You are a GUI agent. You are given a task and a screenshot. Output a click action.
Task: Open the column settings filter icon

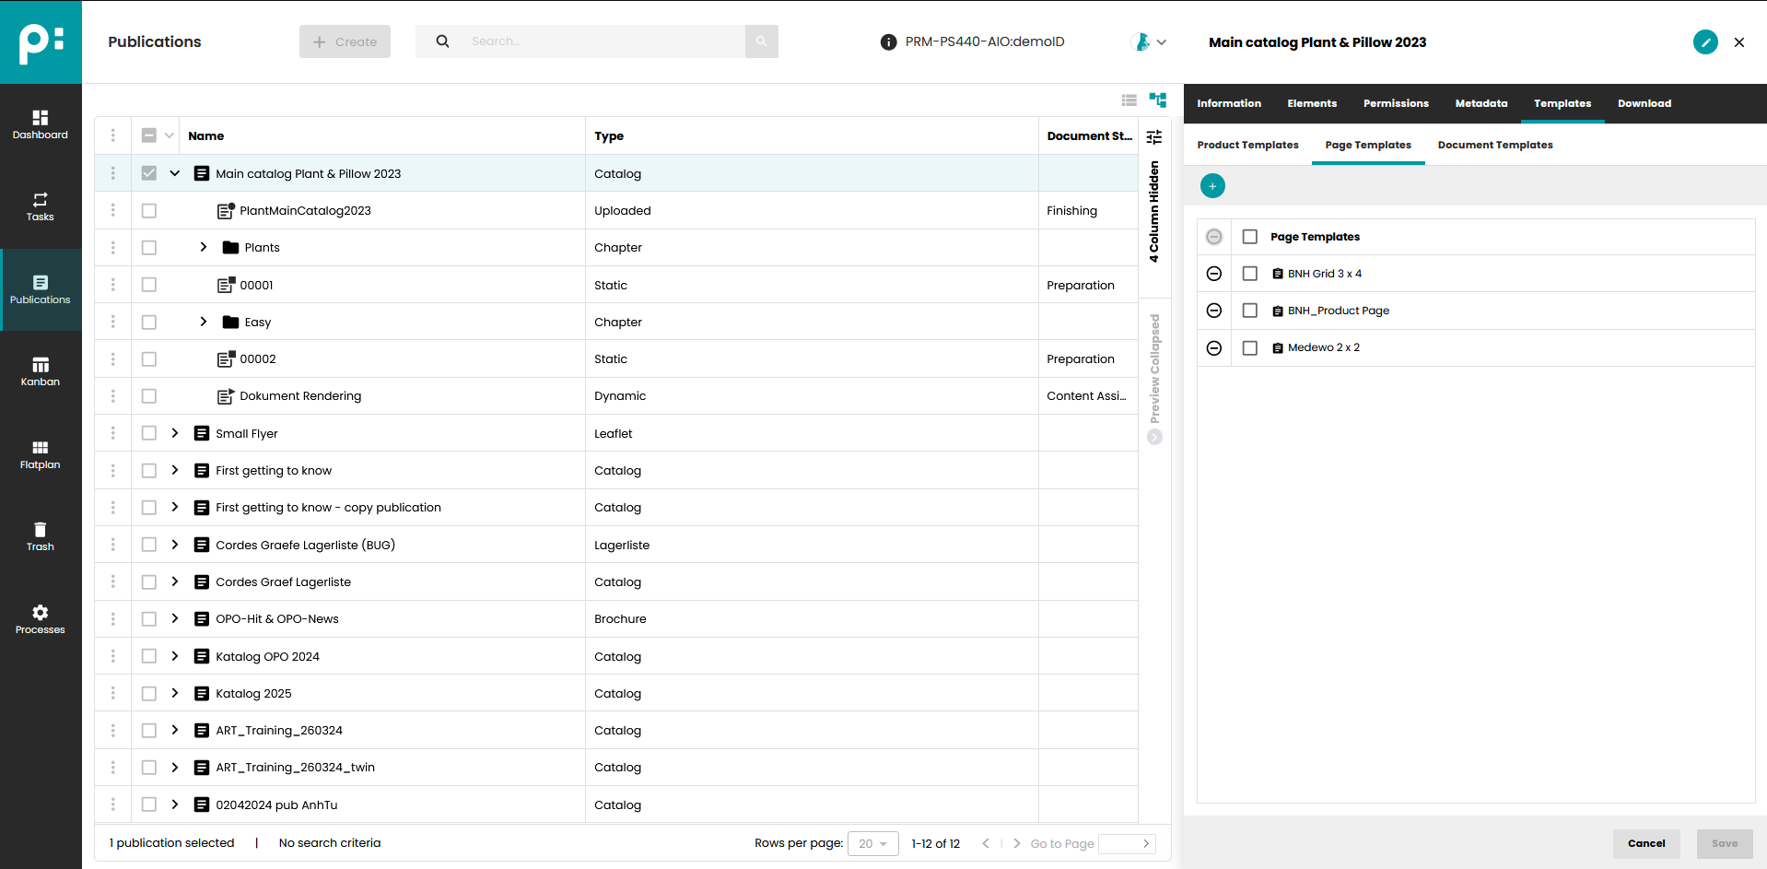click(x=1153, y=135)
